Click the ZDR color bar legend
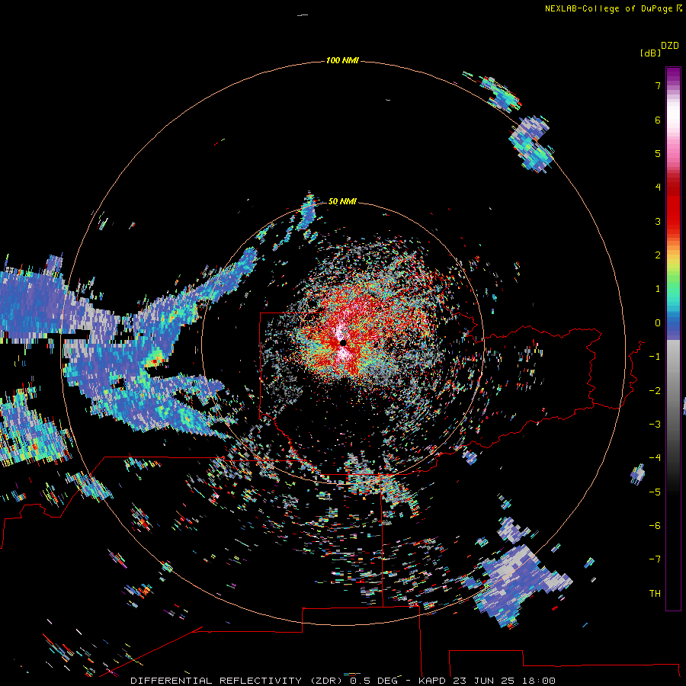 (673, 338)
